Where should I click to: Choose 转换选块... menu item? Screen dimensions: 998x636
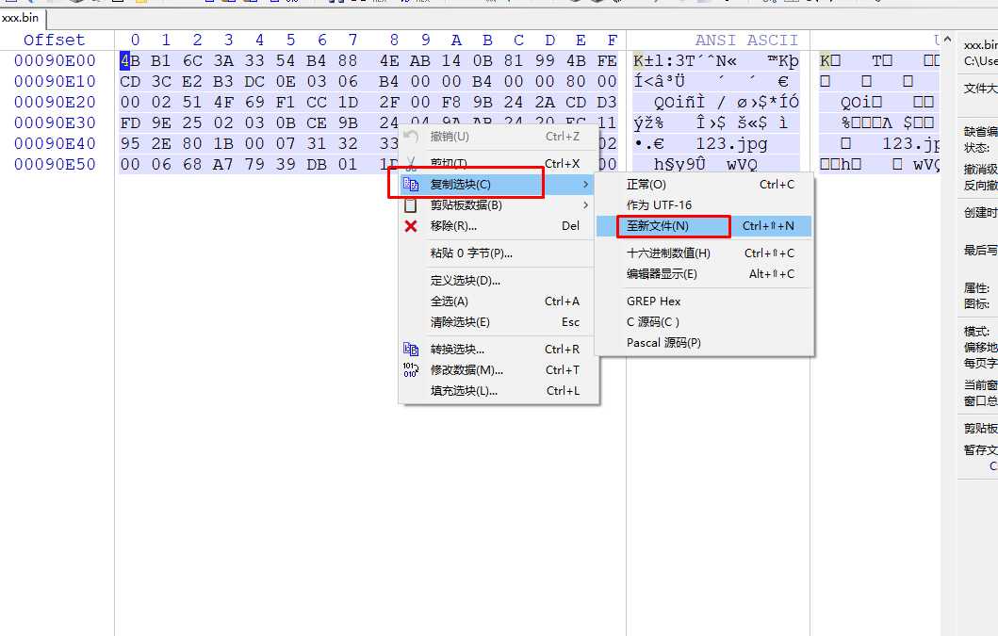click(x=498, y=349)
